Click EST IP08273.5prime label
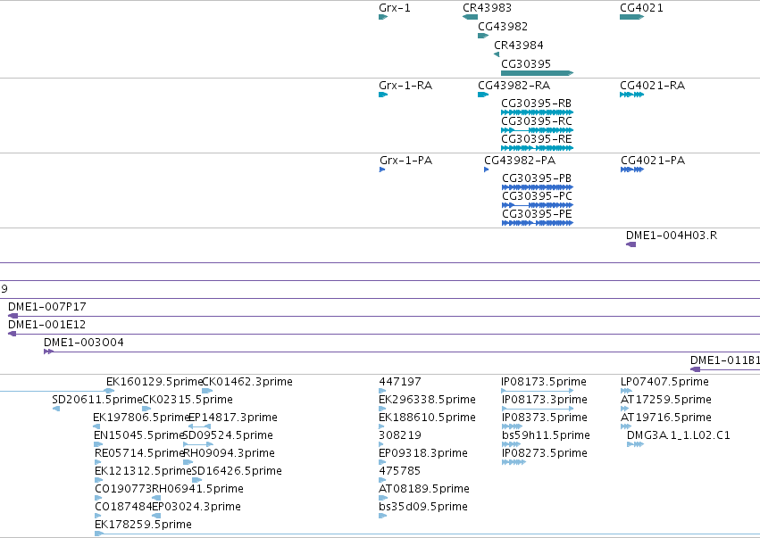 tap(544, 454)
